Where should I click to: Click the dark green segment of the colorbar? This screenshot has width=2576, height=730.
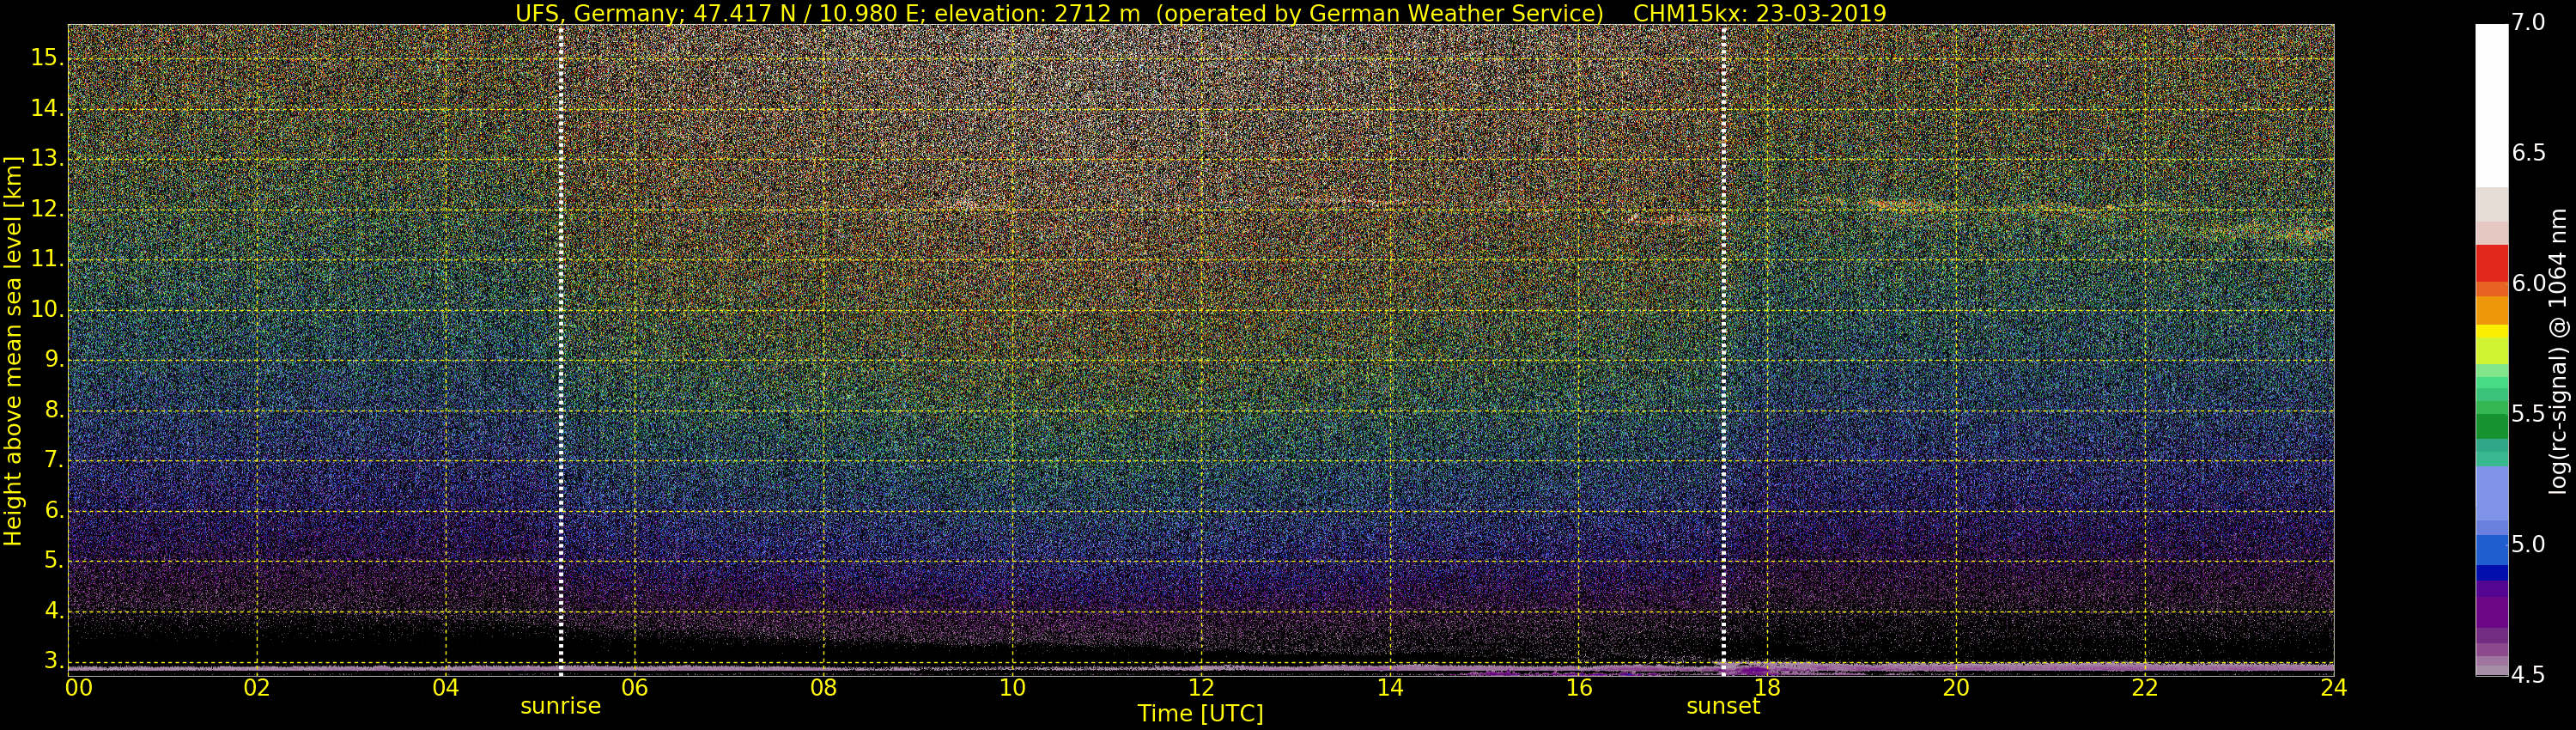[x=2491, y=427]
